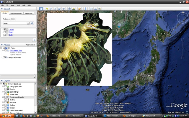Enable the Weather layer checkbox
The width and height of the screenshot is (189, 118).
coord(5,102)
